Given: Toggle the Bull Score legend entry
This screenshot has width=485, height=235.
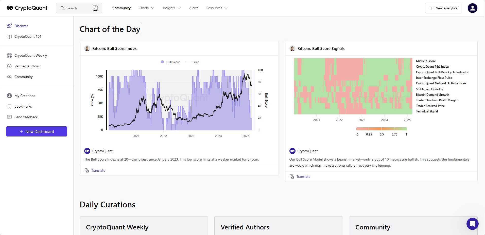Looking at the screenshot, I should coord(170,62).
